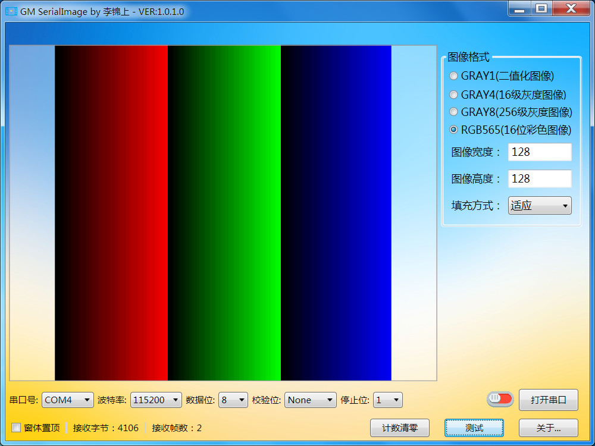Open the 关于 about dialog
This screenshot has width=595, height=446.
click(x=549, y=428)
